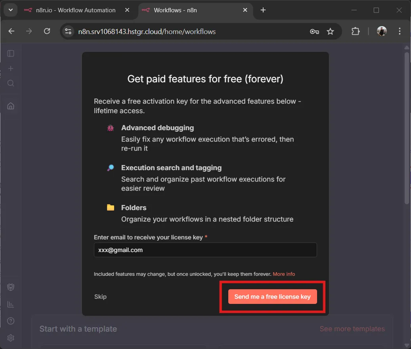Go to the Overview home icon
Viewport: 411px width, 349px height.
pos(10,106)
